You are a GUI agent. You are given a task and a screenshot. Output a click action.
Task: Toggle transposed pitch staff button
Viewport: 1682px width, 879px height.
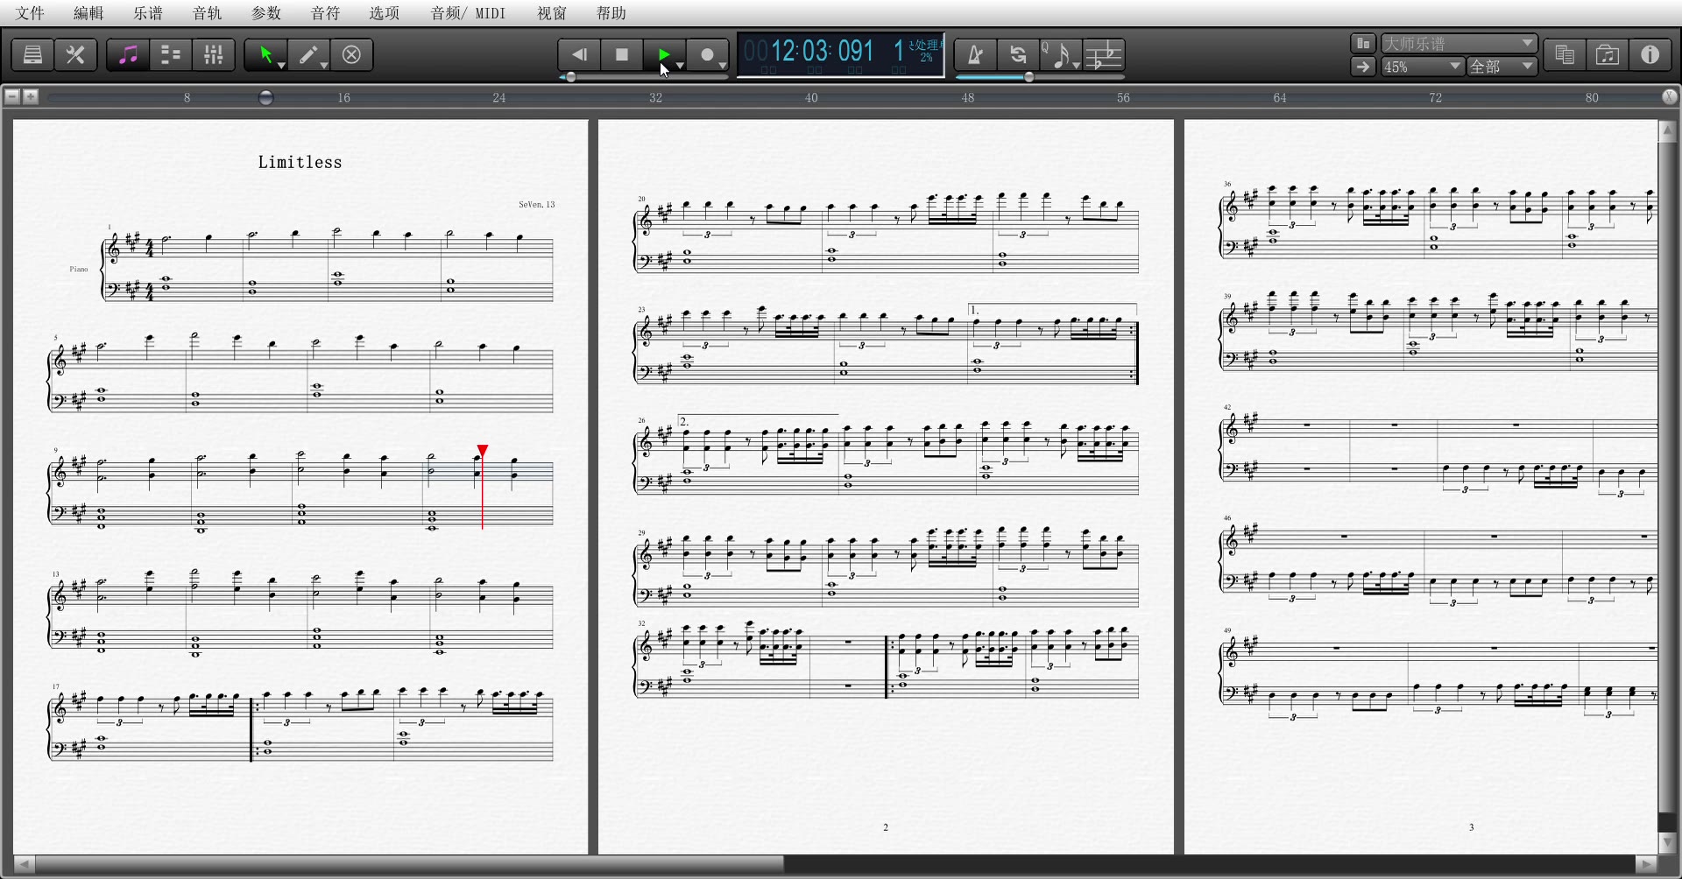(1104, 55)
